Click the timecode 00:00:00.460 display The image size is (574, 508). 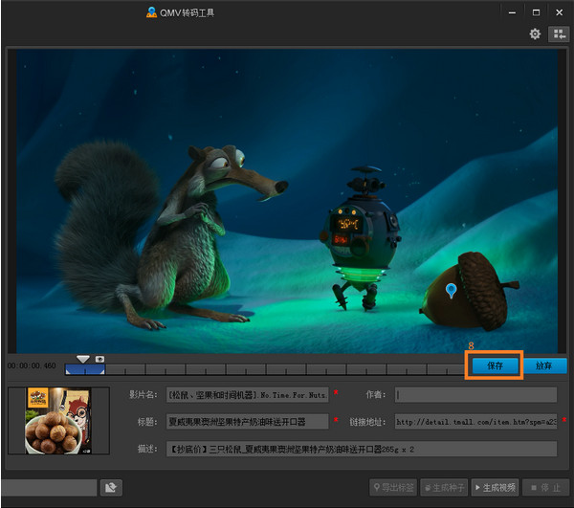click(x=32, y=365)
